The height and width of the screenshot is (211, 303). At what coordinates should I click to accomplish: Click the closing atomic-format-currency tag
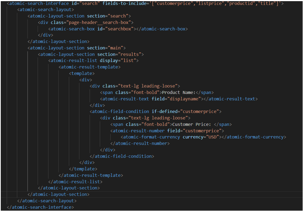254,137
